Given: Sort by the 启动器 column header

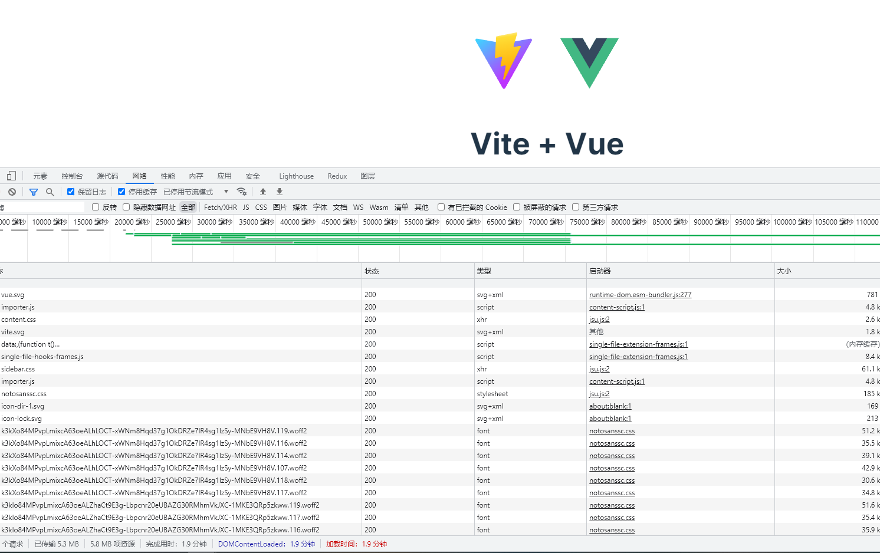Looking at the screenshot, I should coord(680,271).
